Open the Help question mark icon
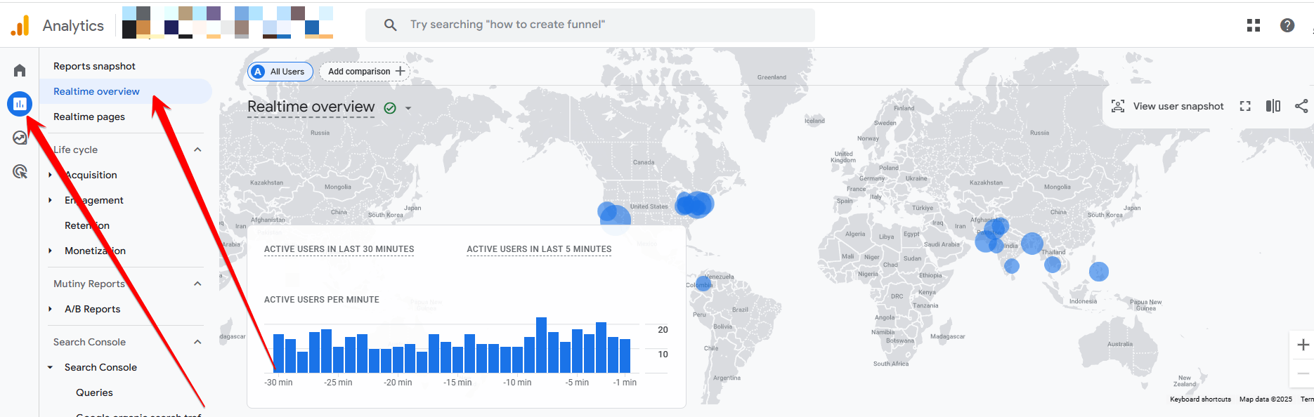This screenshot has height=417, width=1314. tap(1287, 25)
